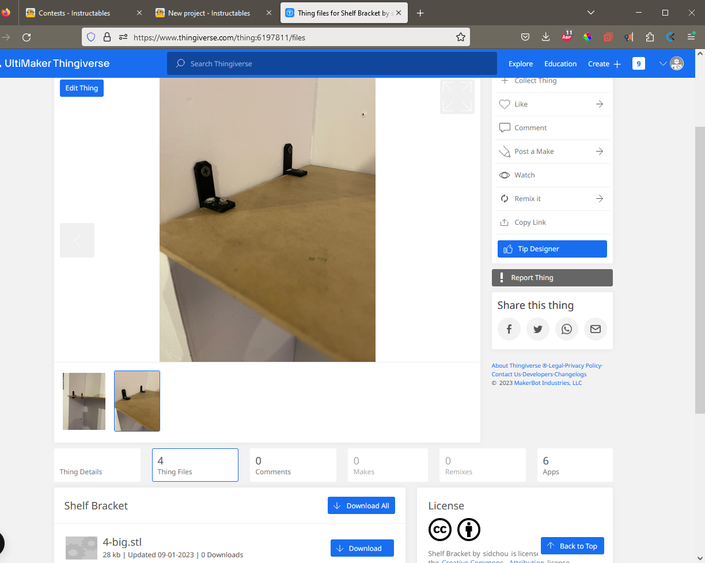Click the UltiMaker Thingiverse logo
This screenshot has width=705, height=563.
coord(55,64)
